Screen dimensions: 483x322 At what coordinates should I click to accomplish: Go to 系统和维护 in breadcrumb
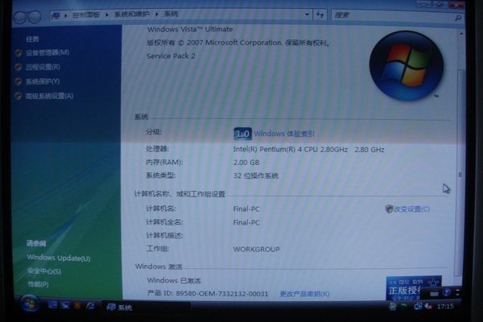[x=132, y=14]
